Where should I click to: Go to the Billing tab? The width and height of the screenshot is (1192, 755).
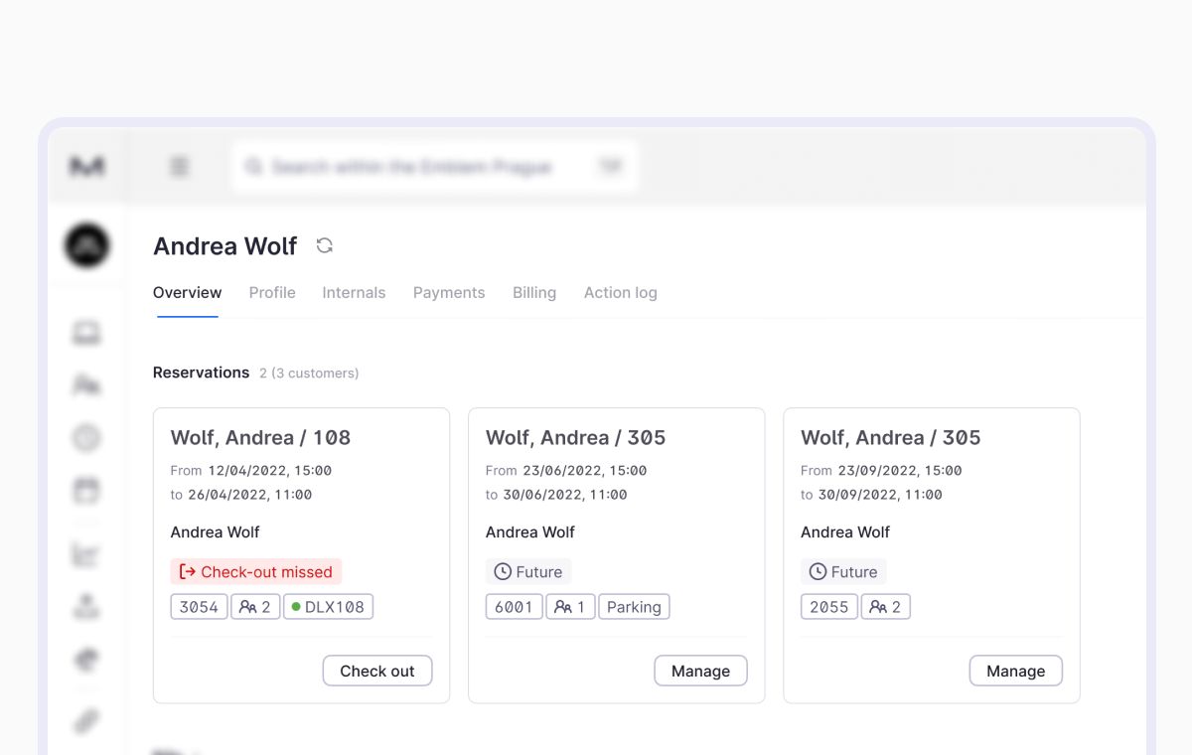tap(534, 293)
